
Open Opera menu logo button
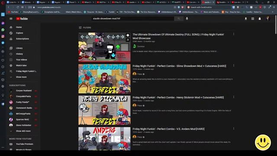(3, 2)
